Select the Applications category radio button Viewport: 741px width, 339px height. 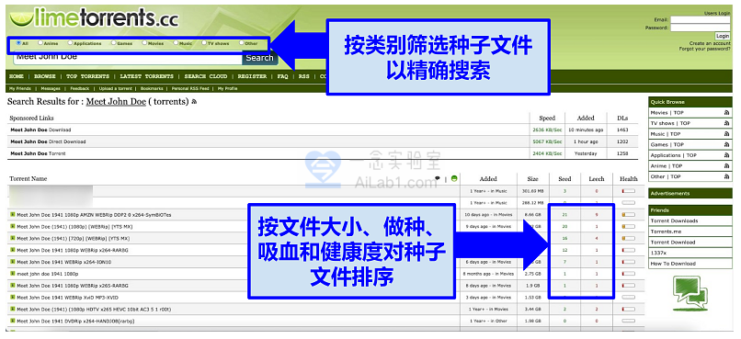(70, 42)
